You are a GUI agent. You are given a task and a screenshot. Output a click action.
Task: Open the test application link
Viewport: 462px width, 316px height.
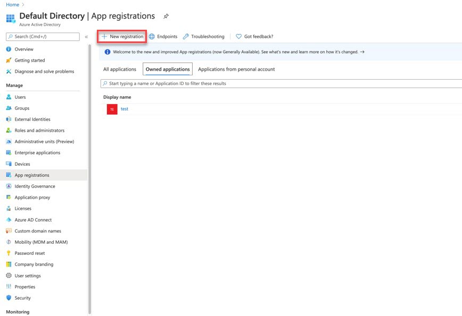pyautogui.click(x=125, y=109)
